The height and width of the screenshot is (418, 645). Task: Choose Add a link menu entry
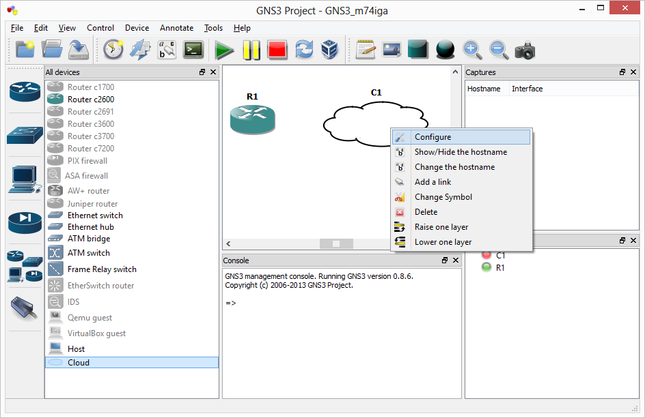coord(461,182)
